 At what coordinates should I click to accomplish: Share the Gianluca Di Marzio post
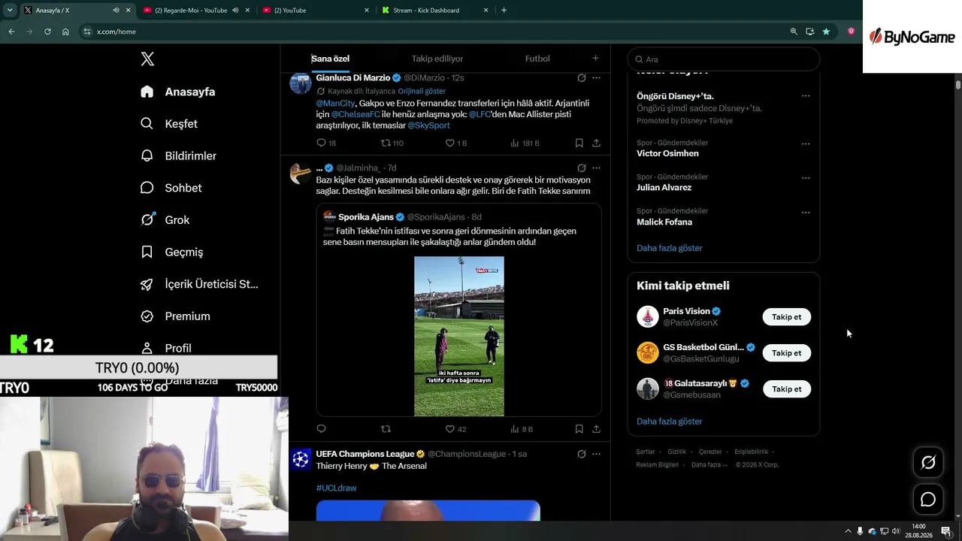tap(596, 143)
